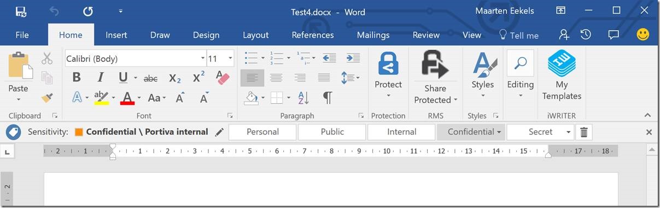
Task: Apply red font color
Action: coord(127,98)
